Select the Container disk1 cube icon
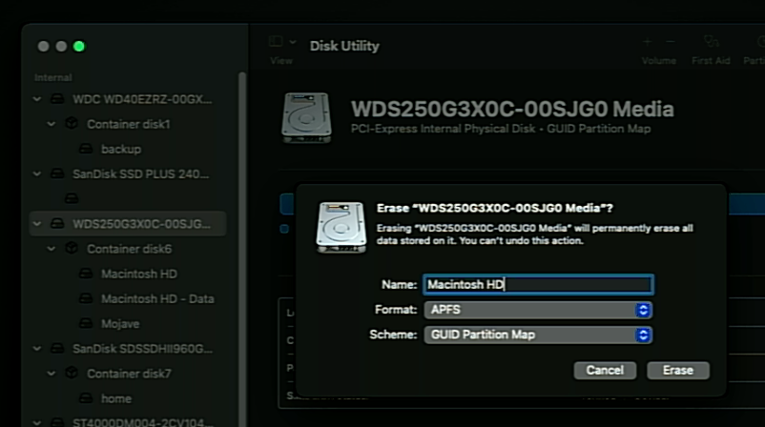 [72, 124]
